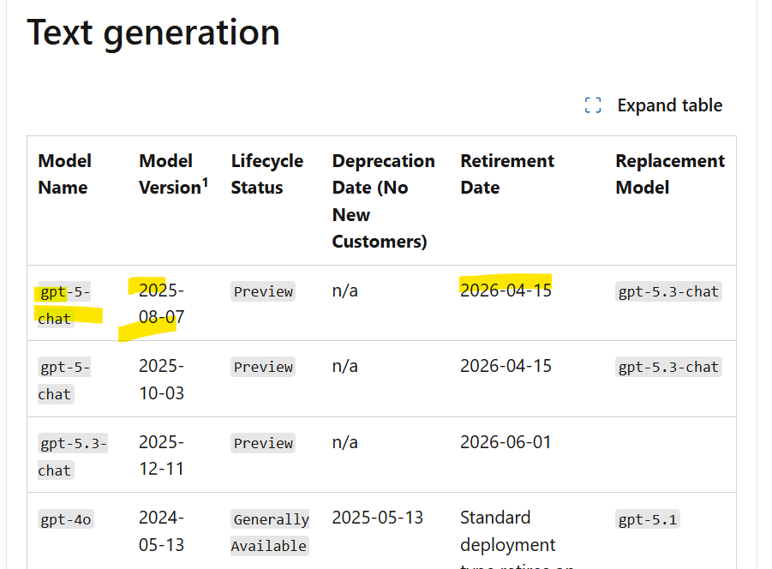Click the 2025-10-03 model version cell
Image resolution: width=772 pixels, height=569 pixels.
click(161, 380)
